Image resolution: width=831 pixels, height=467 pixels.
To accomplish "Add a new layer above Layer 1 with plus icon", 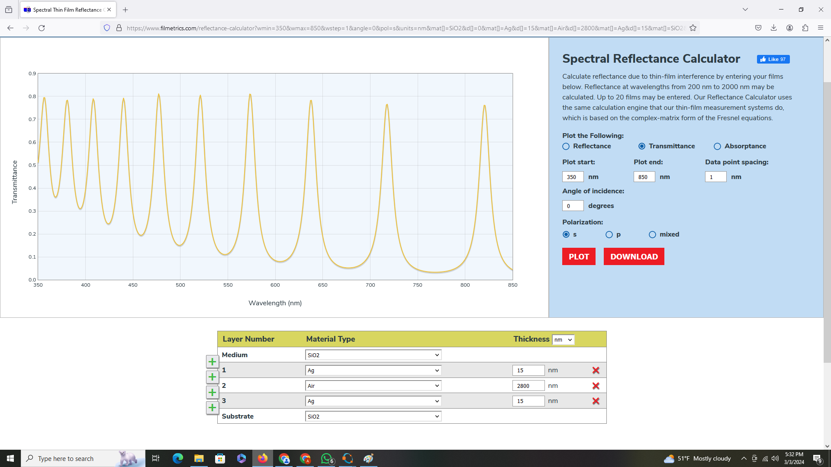I will [x=212, y=362].
